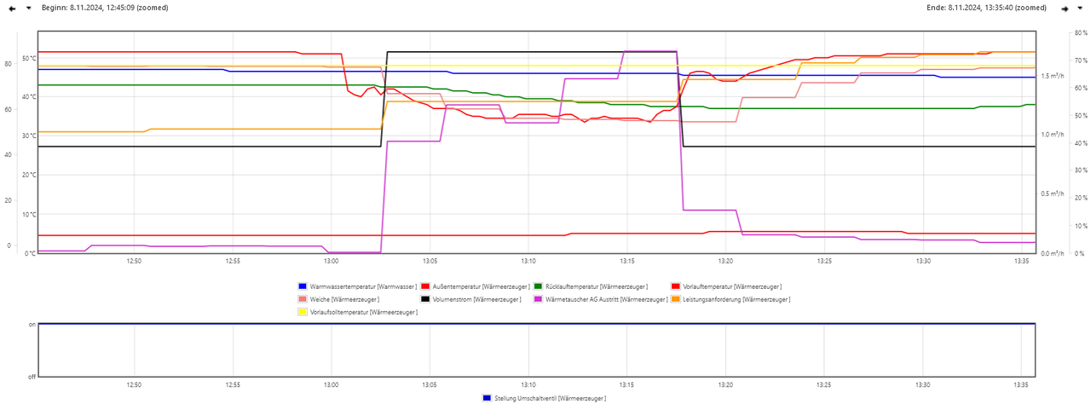The width and height of the screenshot is (1091, 404).
Task: Click the 'off' axis label of valve chart
Action: point(32,376)
